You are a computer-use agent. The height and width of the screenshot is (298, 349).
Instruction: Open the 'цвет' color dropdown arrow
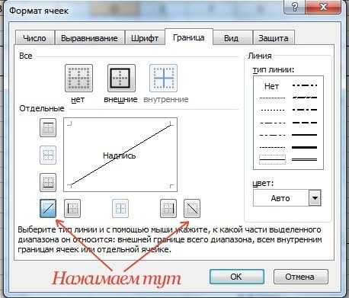[x=315, y=197]
